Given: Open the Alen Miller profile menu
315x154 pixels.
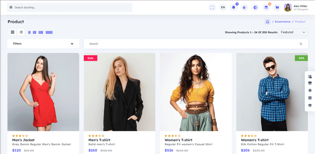Looking at the screenshot, I should point(296,7).
